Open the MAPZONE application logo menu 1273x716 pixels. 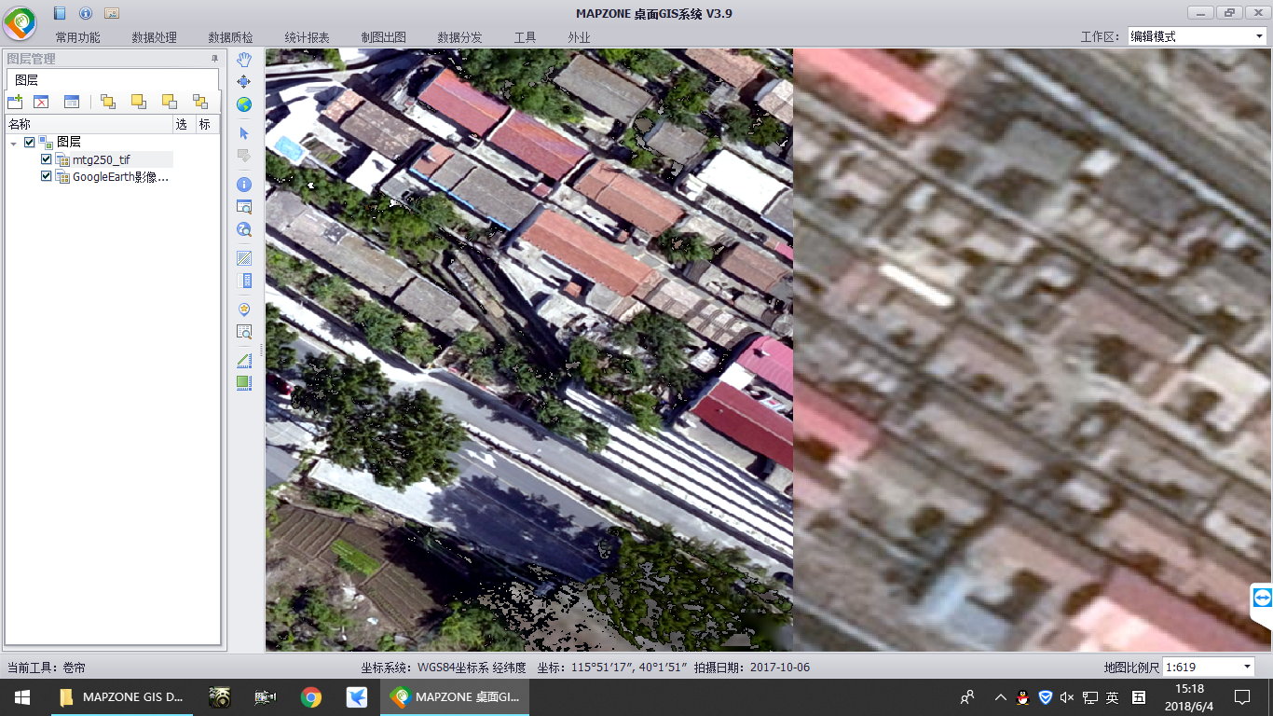[20, 22]
